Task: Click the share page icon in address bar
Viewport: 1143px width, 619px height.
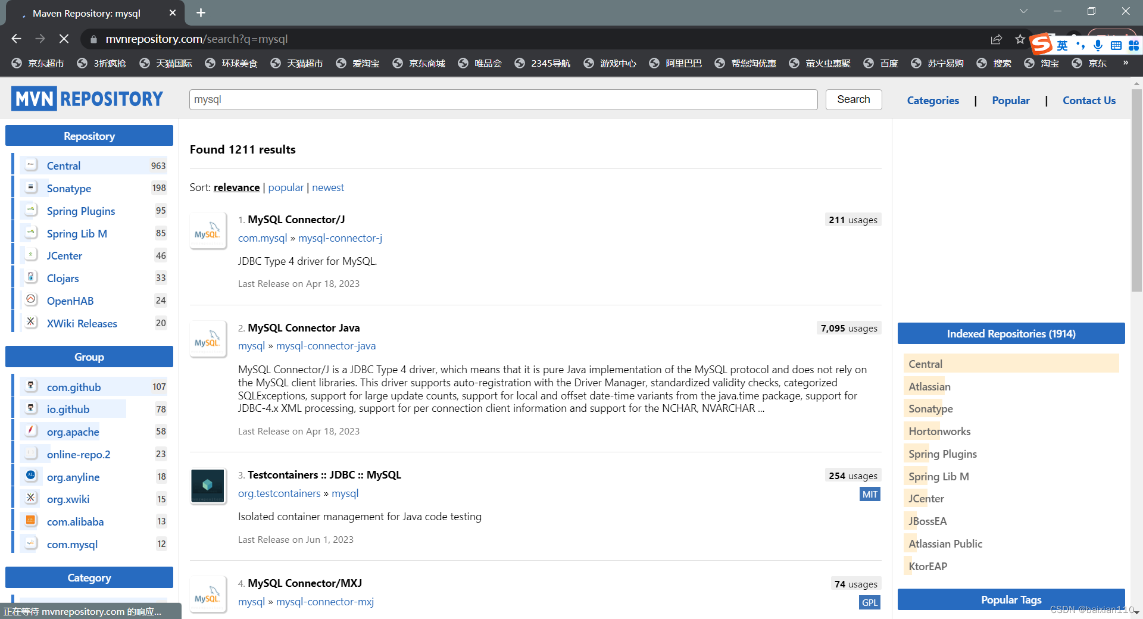Action: (x=996, y=39)
